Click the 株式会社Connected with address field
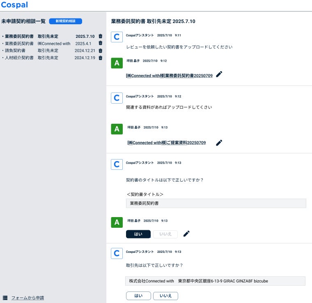 [x=215, y=281]
